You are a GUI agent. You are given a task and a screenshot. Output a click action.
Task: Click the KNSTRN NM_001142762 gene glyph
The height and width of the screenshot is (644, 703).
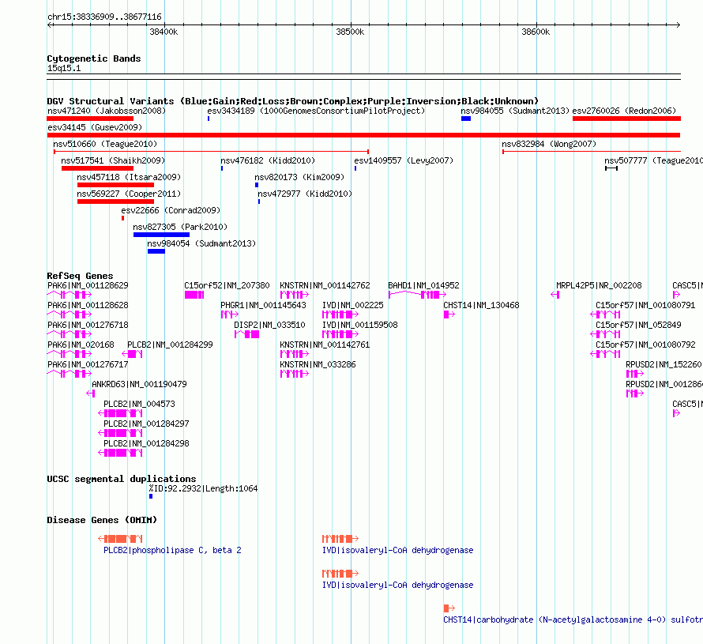click(295, 295)
